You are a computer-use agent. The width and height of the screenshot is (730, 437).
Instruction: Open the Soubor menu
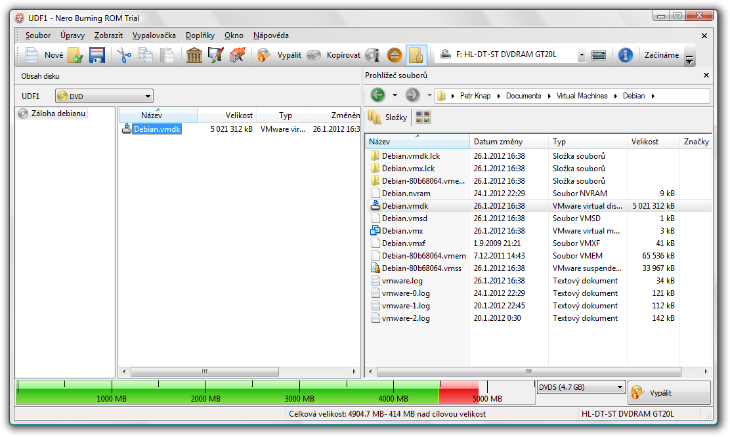coord(37,35)
